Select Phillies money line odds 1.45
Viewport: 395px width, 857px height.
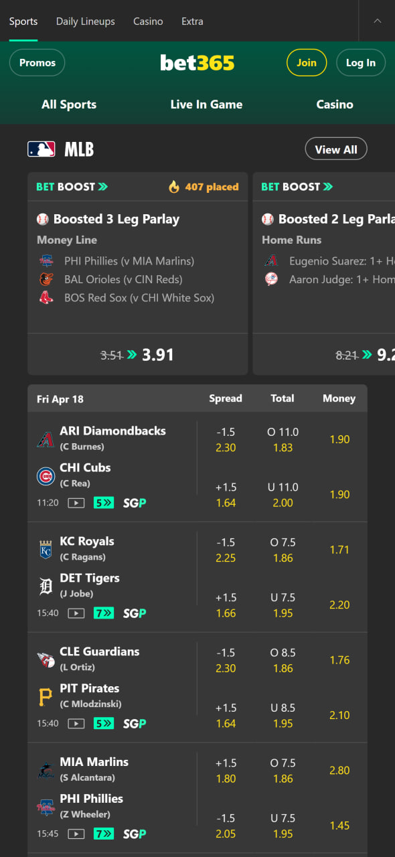339,826
